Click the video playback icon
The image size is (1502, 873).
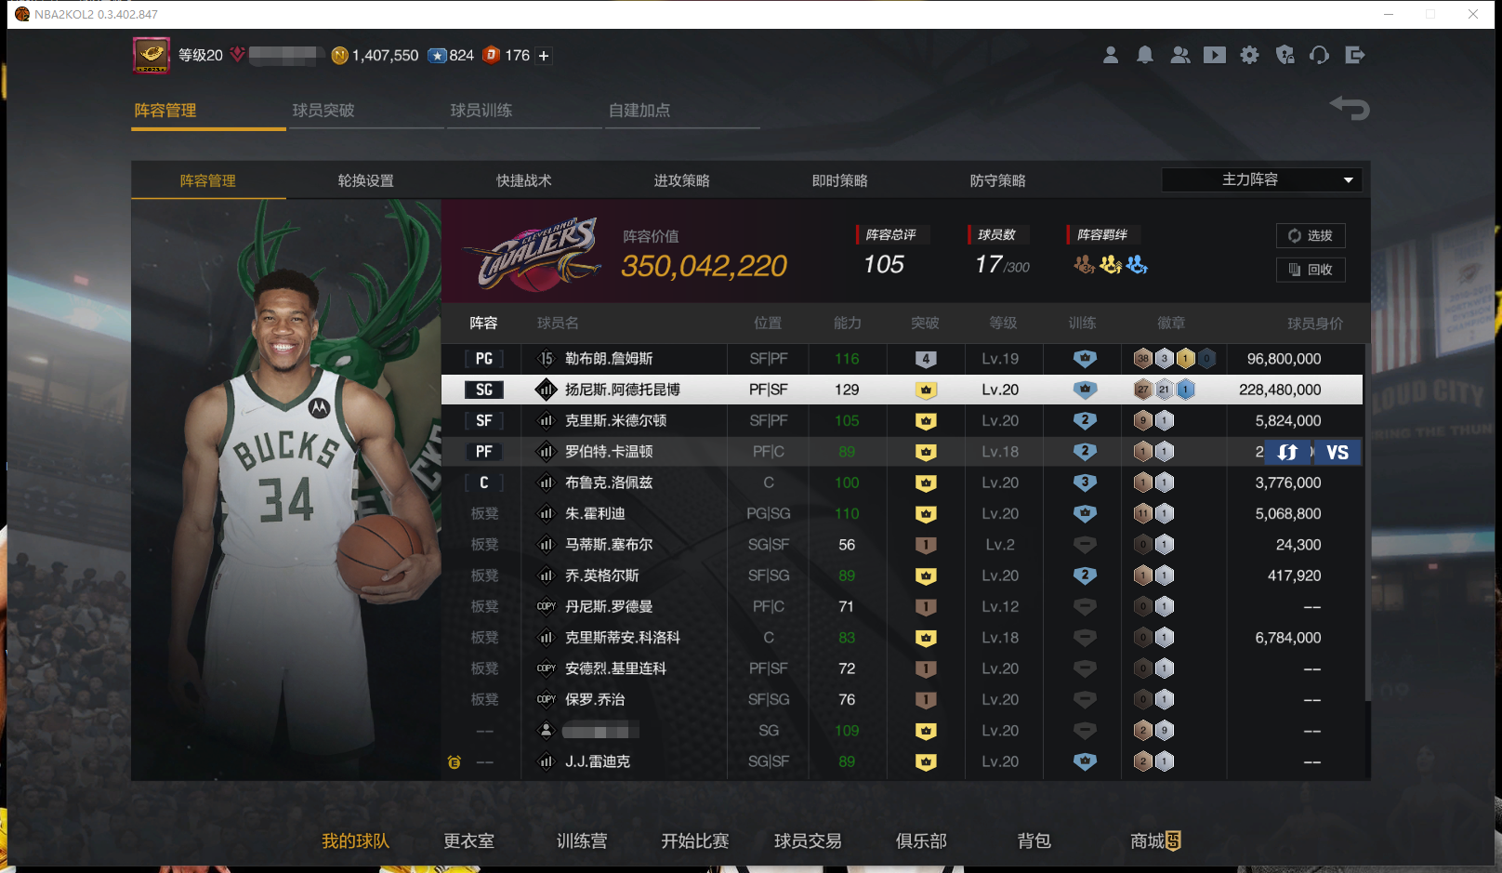coord(1215,56)
